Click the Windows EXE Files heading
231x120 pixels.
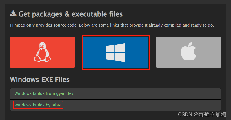(40, 80)
